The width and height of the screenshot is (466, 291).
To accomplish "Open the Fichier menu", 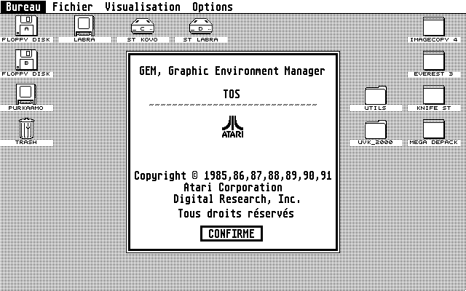I will (73, 7).
